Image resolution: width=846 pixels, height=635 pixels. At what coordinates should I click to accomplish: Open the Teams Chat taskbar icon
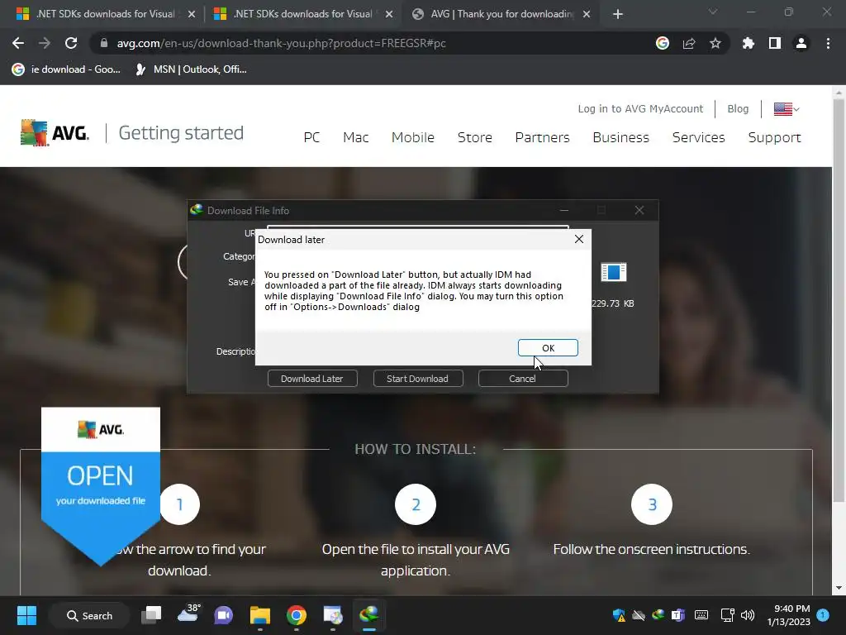point(223,615)
